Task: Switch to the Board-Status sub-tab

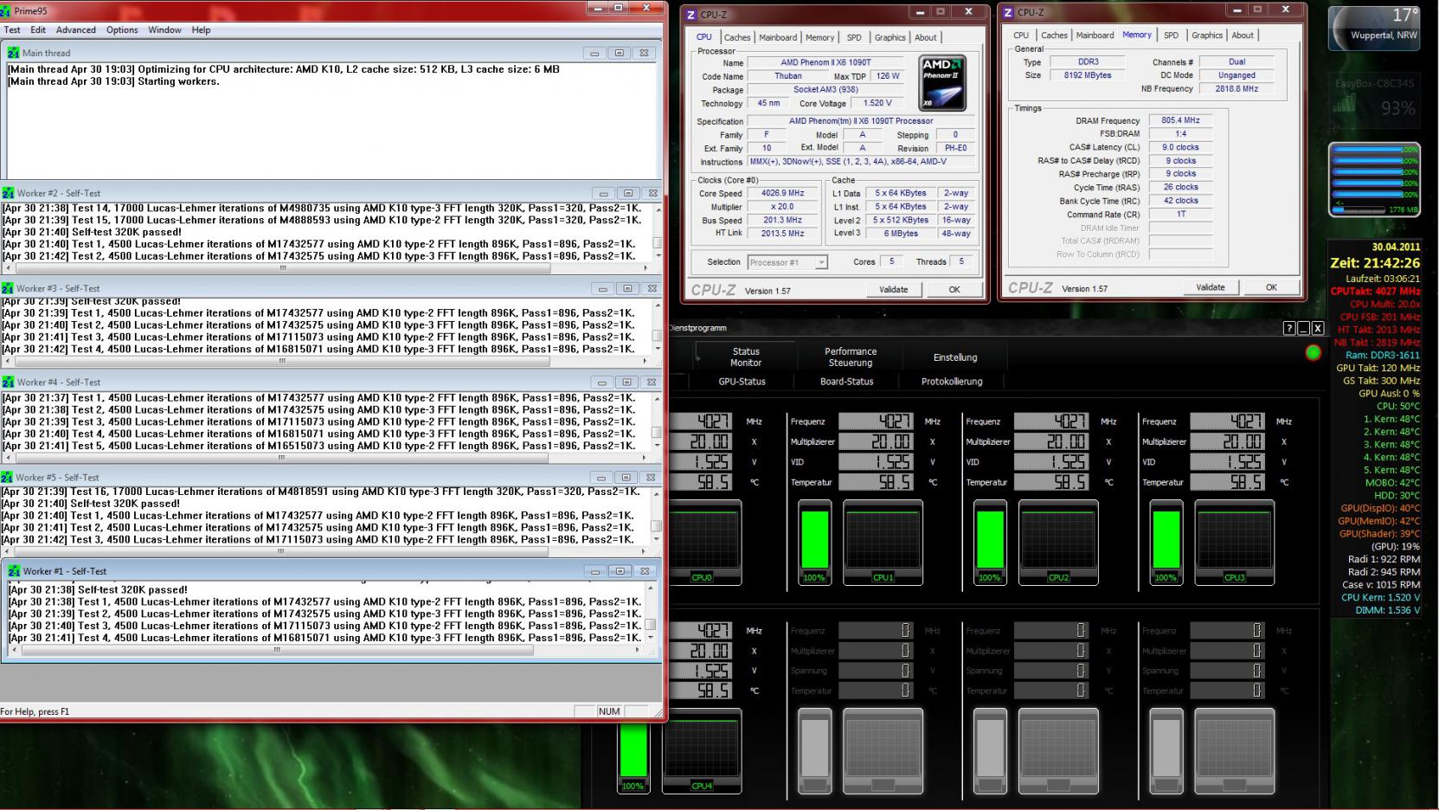Action: coord(846,382)
